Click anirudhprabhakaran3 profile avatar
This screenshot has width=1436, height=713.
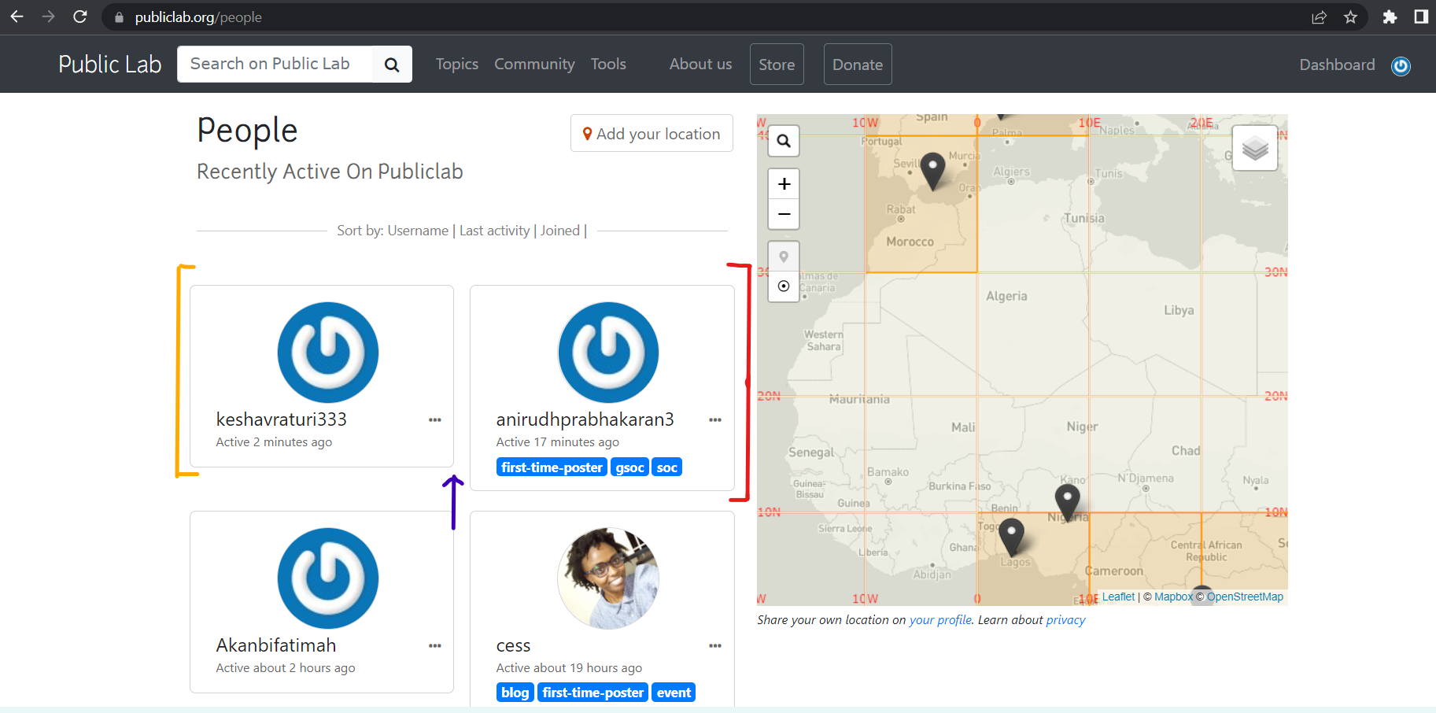[608, 353]
